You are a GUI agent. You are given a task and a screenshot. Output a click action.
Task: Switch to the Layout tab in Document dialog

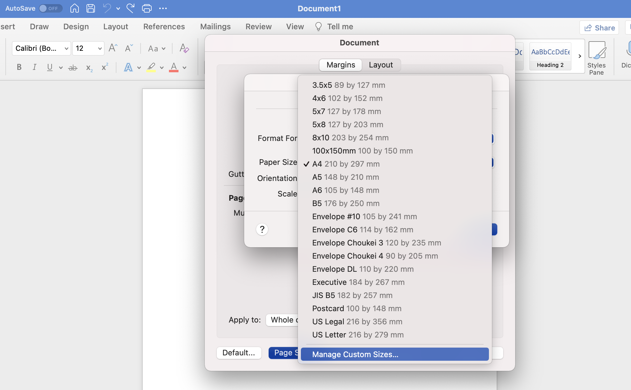(x=381, y=65)
